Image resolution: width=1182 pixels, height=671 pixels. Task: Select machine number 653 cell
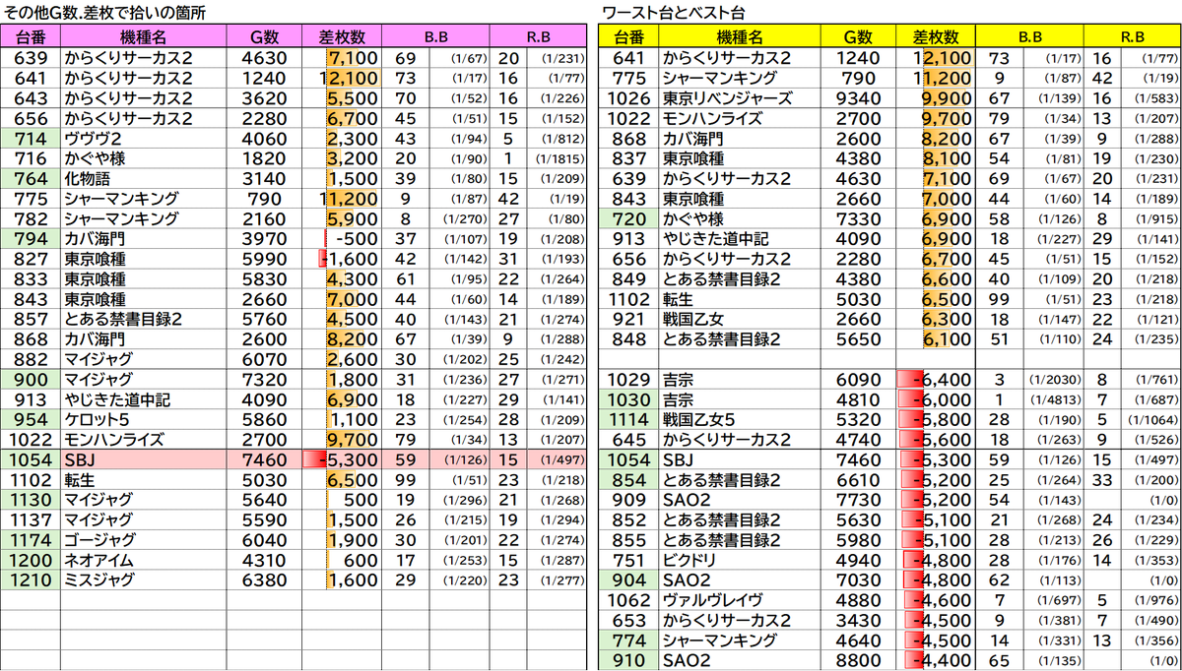click(x=628, y=620)
